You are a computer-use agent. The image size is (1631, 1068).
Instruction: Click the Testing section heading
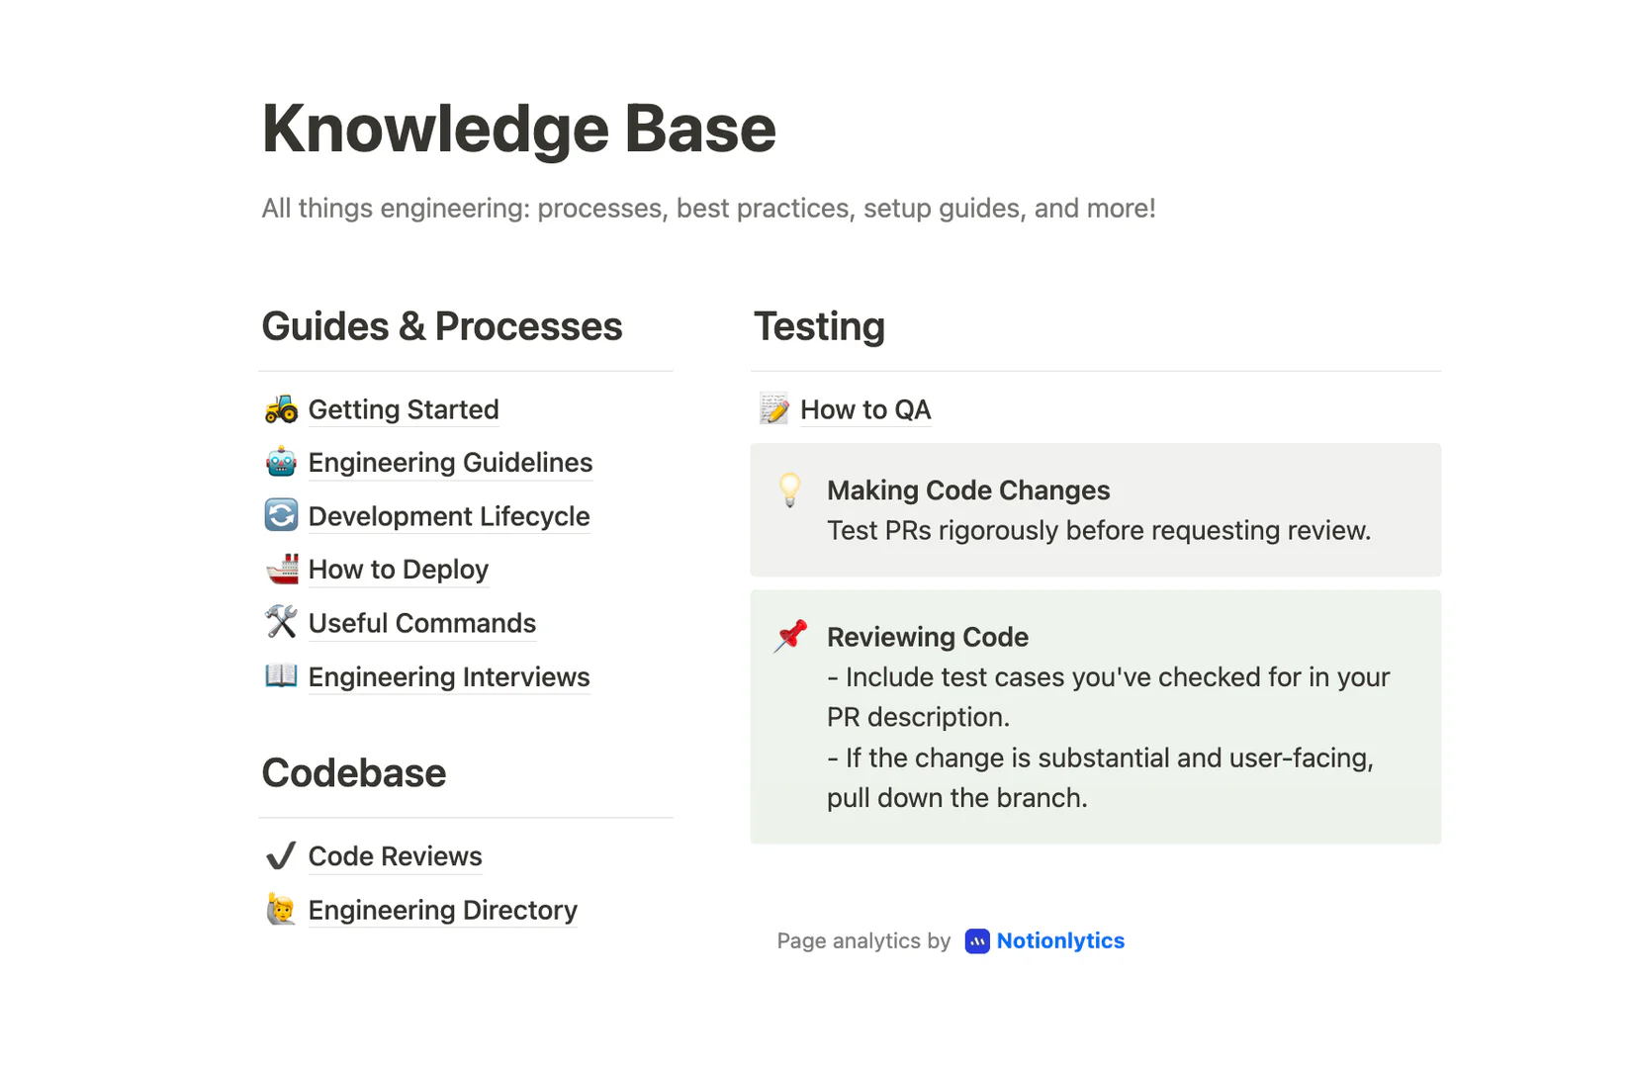[x=819, y=326]
